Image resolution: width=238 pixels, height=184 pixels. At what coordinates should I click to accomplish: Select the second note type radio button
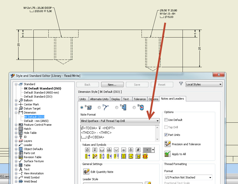[x=99, y=108]
